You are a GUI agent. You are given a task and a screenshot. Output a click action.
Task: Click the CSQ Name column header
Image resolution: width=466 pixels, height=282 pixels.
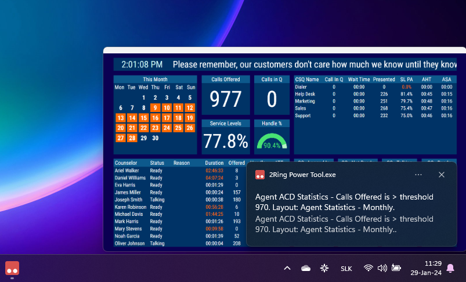[x=307, y=79]
